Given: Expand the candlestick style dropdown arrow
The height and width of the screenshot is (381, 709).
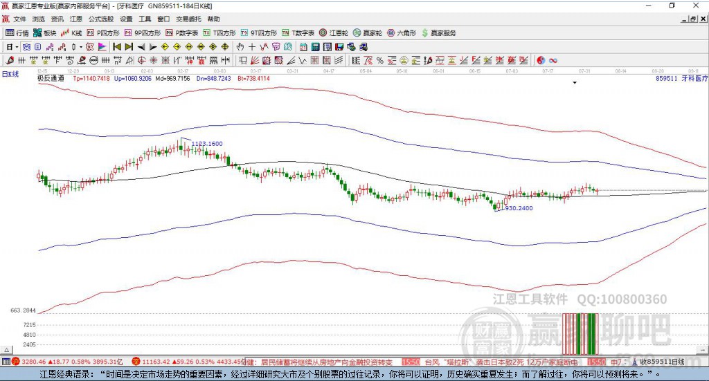Looking at the screenshot, I should (x=81, y=47).
